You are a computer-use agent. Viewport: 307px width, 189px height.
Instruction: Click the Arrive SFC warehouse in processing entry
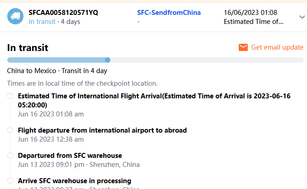(x=75, y=181)
